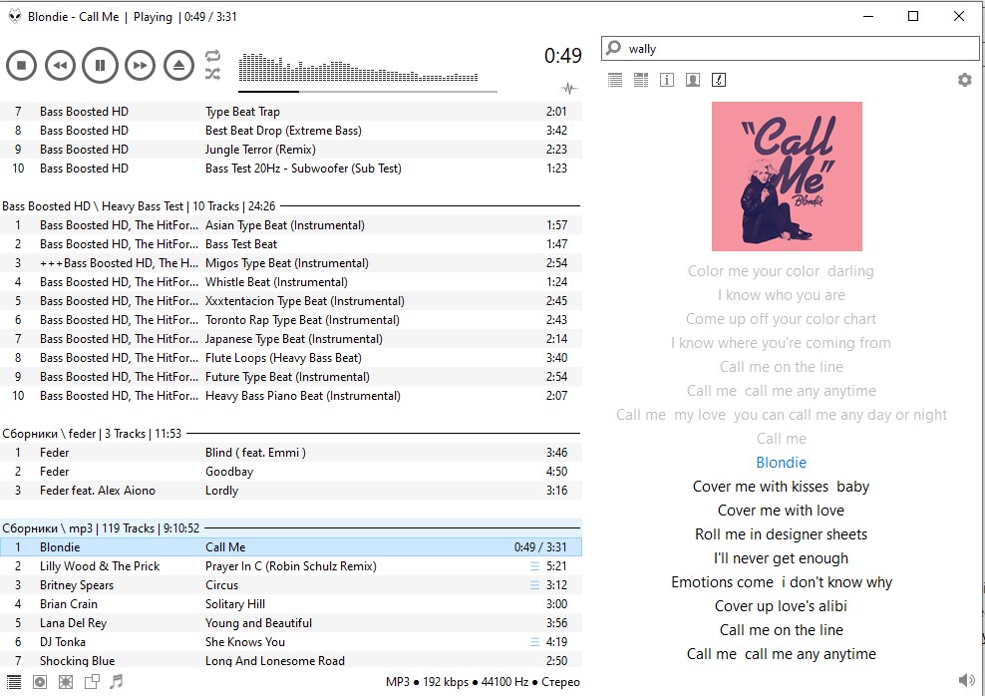This screenshot has width=985, height=696.
Task: Select Brian Crain track "Solitary Hill"
Action: tap(291, 603)
